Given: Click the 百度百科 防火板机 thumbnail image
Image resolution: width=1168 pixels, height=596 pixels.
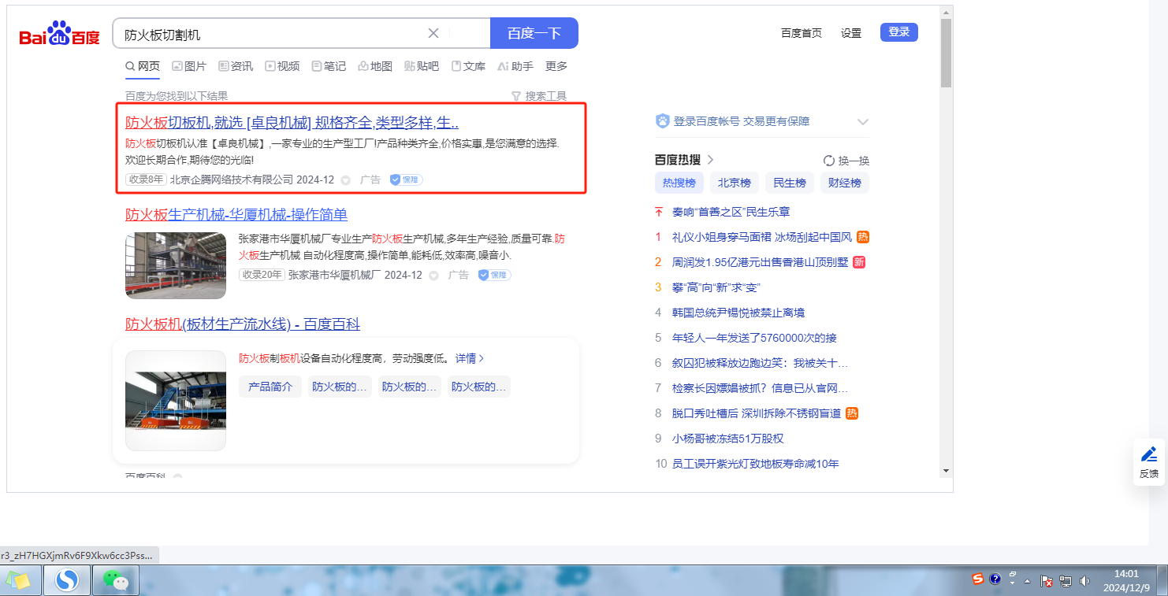Looking at the screenshot, I should point(176,401).
